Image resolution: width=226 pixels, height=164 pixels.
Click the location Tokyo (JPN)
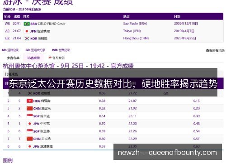coord(132,31)
